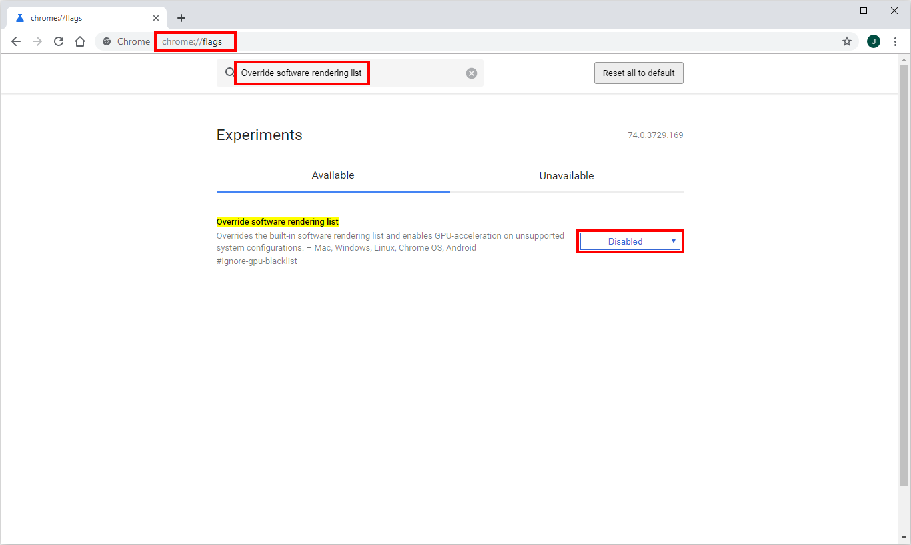Bookmark this page with the star
911x545 pixels.
(847, 41)
